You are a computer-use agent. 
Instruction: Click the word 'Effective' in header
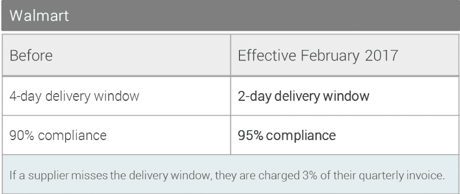tap(267, 56)
